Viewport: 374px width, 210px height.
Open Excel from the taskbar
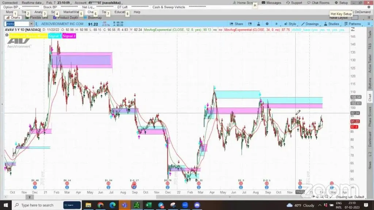coord(149,205)
